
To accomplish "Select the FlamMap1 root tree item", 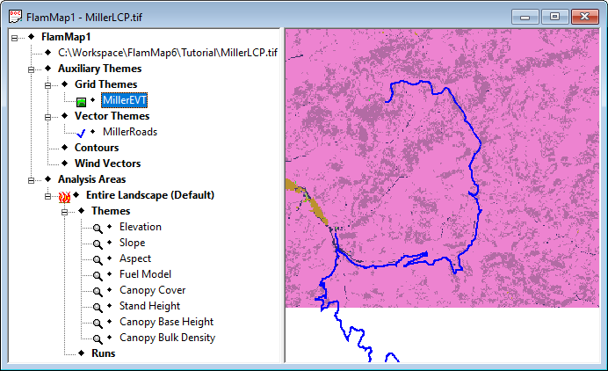I will point(66,37).
